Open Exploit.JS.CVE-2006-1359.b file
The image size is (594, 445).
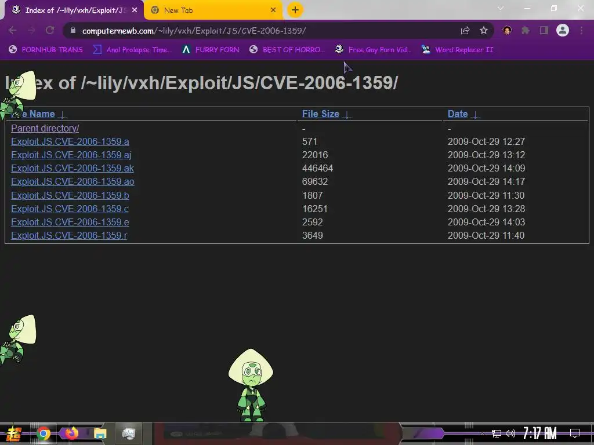[x=70, y=195]
